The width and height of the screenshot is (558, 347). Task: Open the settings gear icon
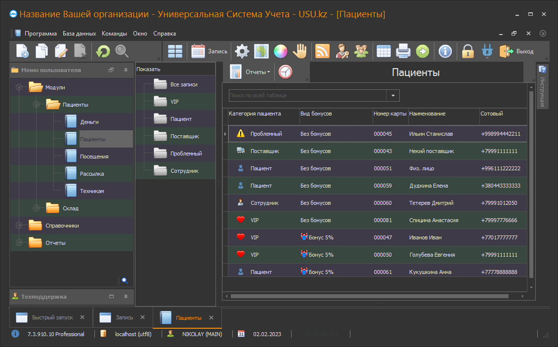tap(242, 51)
